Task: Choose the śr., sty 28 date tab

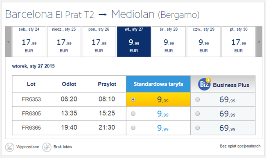Action: 169,42
